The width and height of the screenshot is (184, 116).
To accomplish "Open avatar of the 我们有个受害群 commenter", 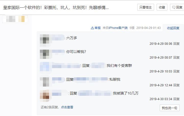I will (x=44, y=67).
